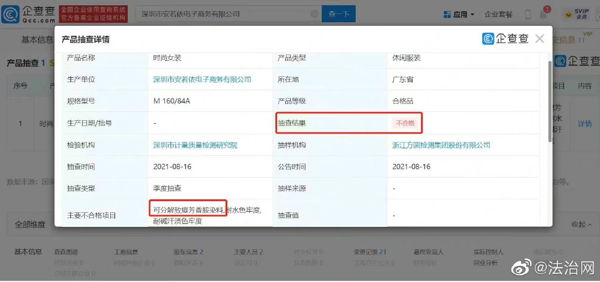The image size is (600, 282).
Task: Expand the 应用 dropdown menu
Action: click(472, 14)
